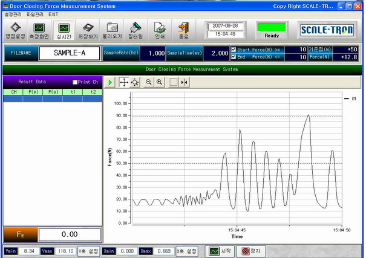
Task: Click the 불러오기 load folder icon
Action: coord(113,31)
